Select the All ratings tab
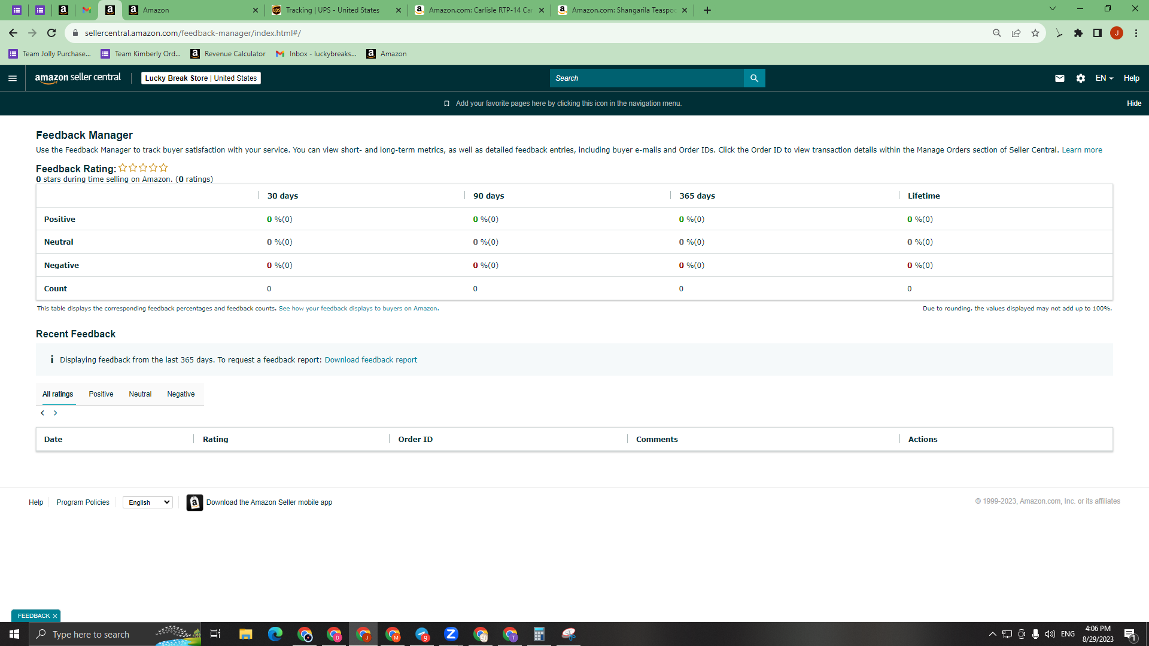 [58, 394]
